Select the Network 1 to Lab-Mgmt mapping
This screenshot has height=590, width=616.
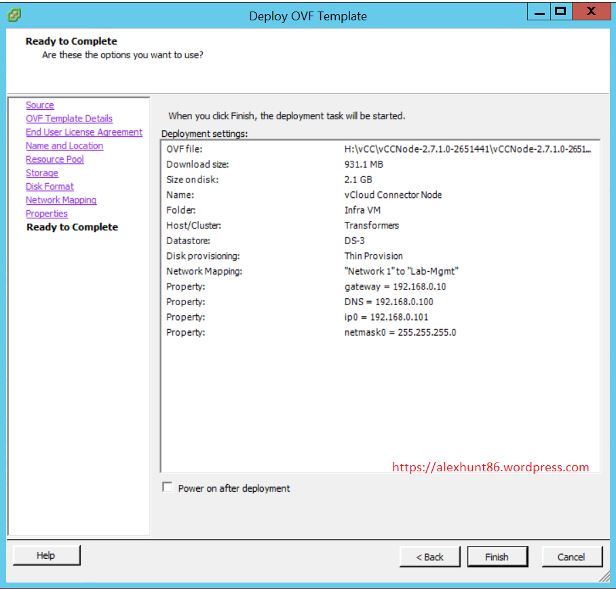pyautogui.click(x=402, y=271)
